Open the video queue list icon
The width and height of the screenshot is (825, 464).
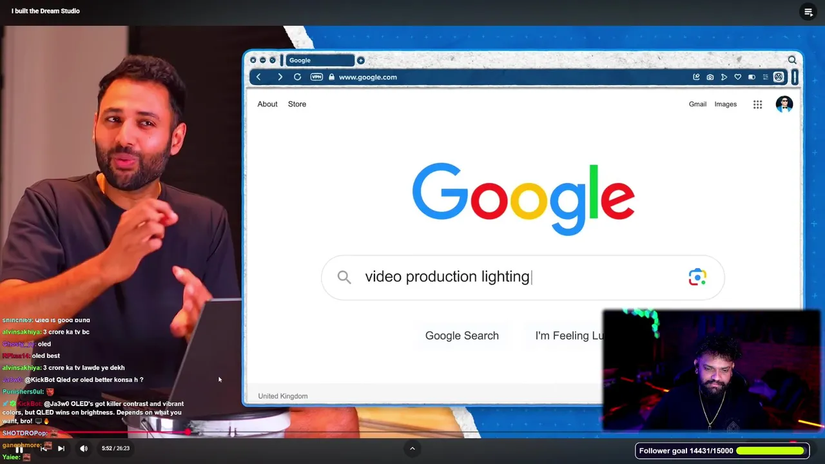click(x=808, y=12)
